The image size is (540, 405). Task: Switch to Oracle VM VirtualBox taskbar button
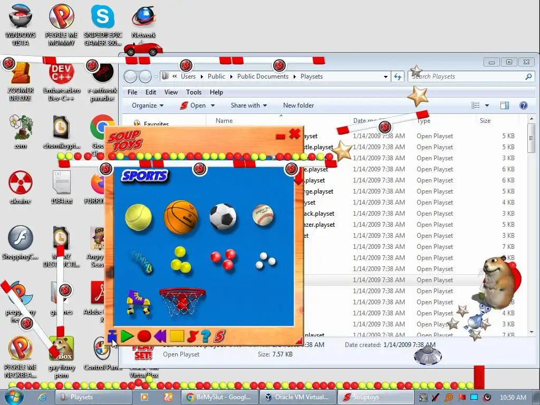point(297,397)
